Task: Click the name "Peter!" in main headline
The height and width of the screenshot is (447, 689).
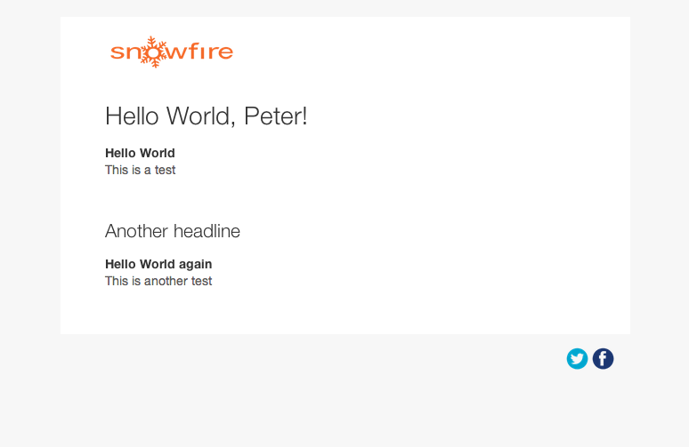Action: click(x=276, y=116)
